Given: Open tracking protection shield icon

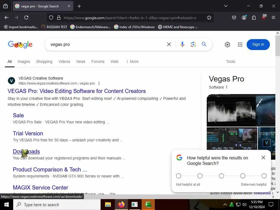Looking at the screenshot, I should (51, 18).
